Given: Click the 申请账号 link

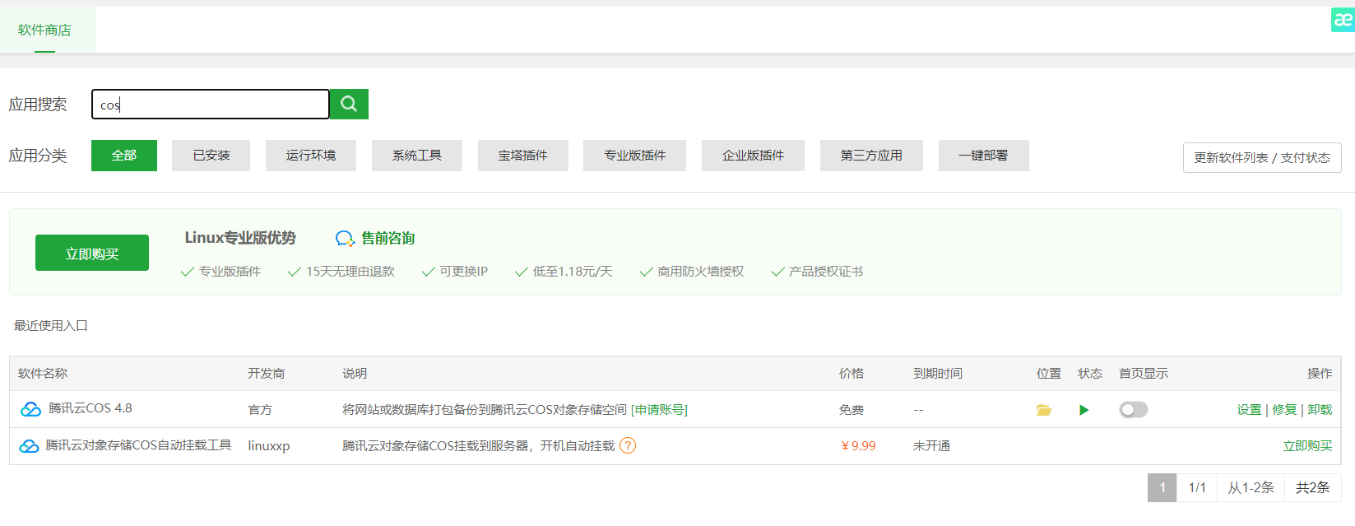Looking at the screenshot, I should coord(660,410).
